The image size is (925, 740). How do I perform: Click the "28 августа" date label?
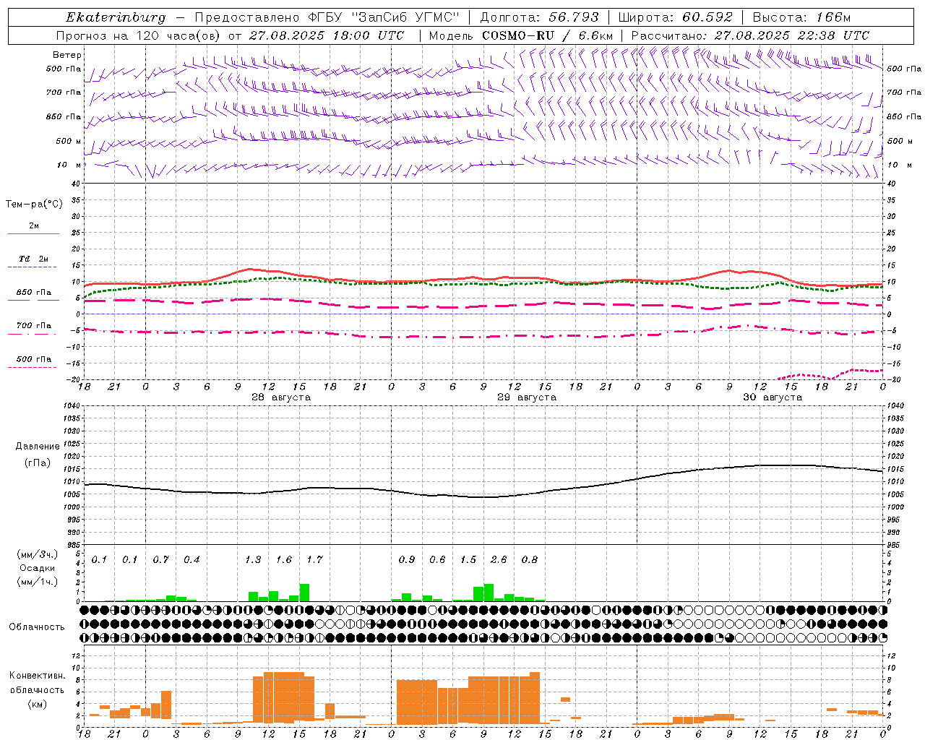[x=281, y=397]
